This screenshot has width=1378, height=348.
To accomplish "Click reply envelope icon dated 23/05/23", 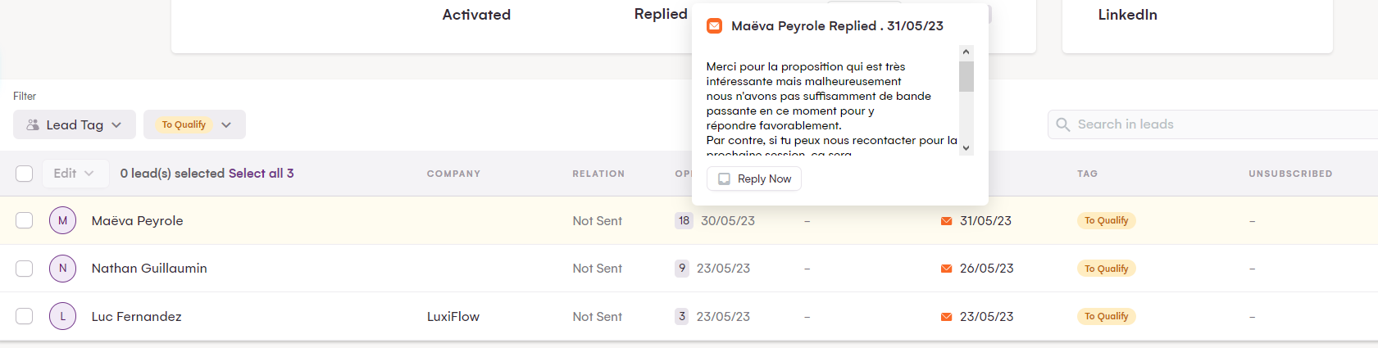I will [946, 317].
